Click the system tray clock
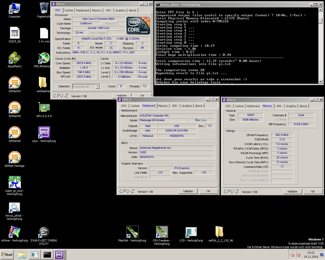Viewport: 325px width, 260px height. (311, 255)
